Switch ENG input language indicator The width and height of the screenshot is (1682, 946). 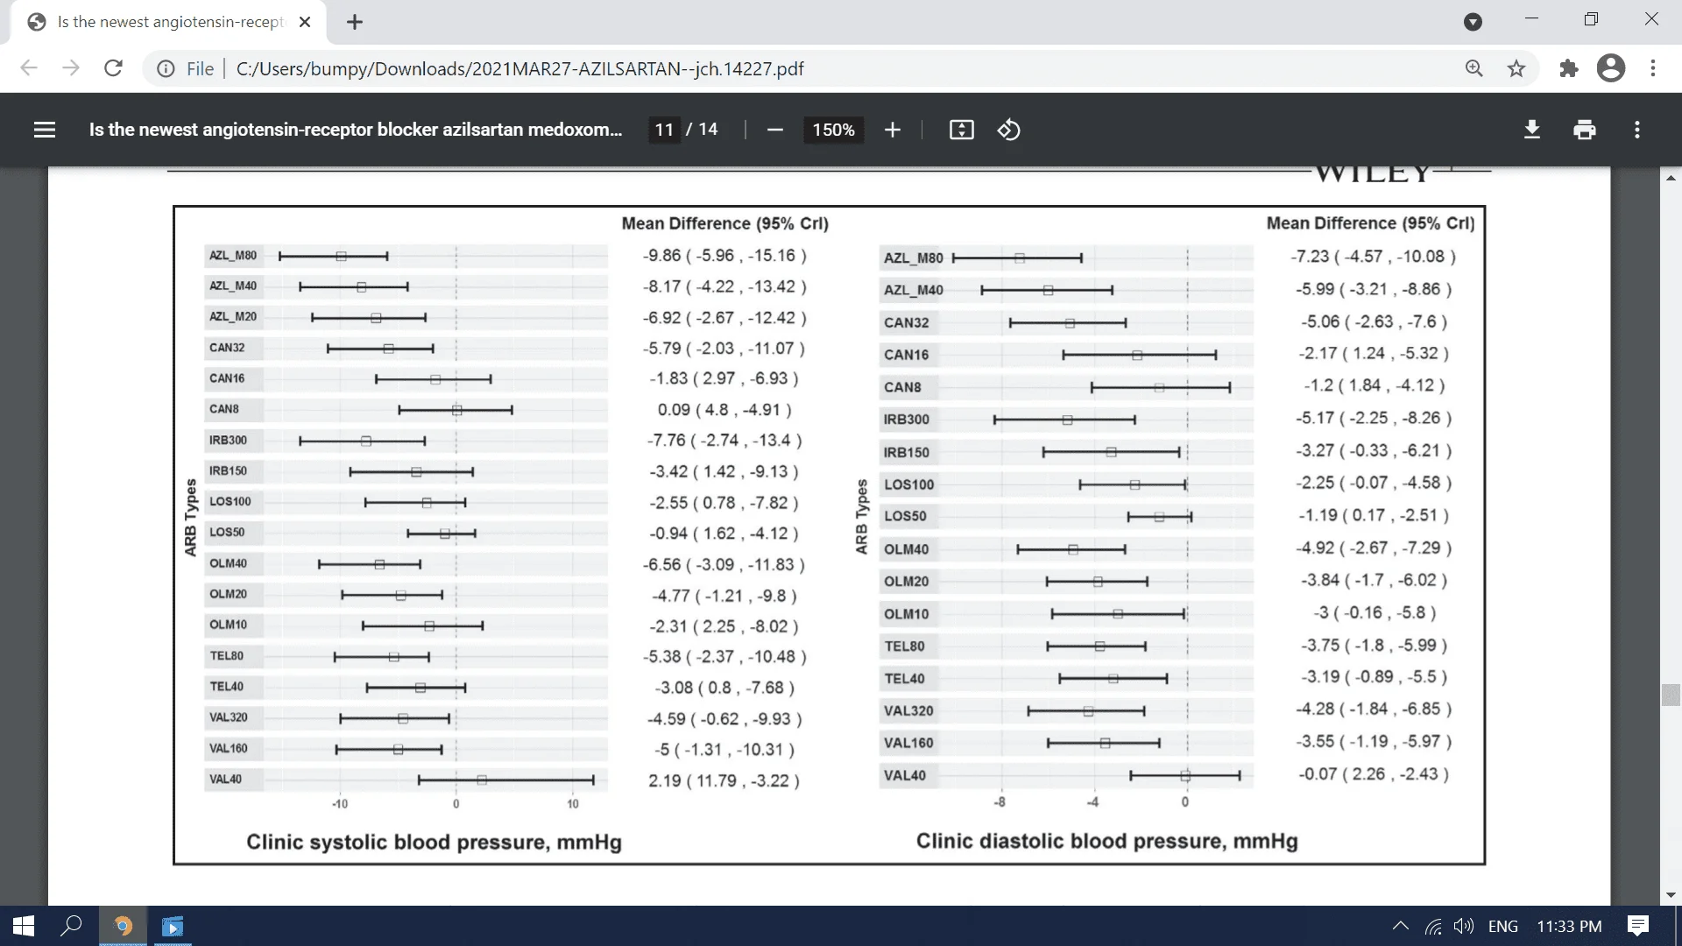[1503, 926]
